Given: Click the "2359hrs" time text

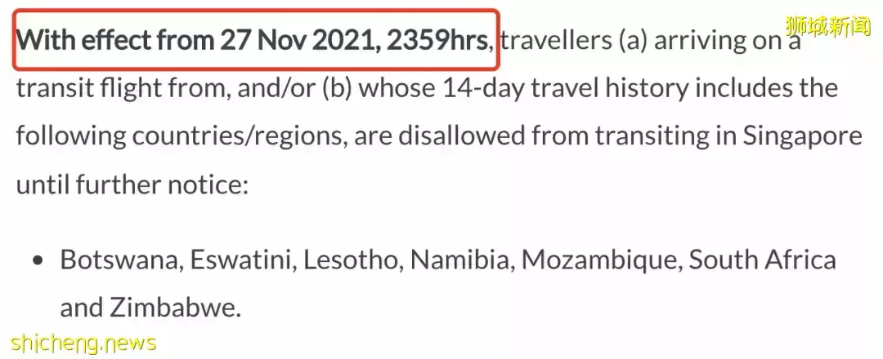Looking at the screenshot, I should click(437, 41).
